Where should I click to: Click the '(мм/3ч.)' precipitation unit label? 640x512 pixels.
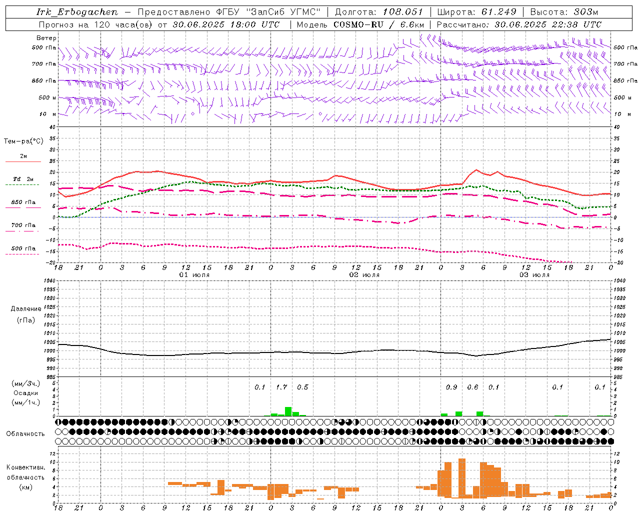click(26, 383)
